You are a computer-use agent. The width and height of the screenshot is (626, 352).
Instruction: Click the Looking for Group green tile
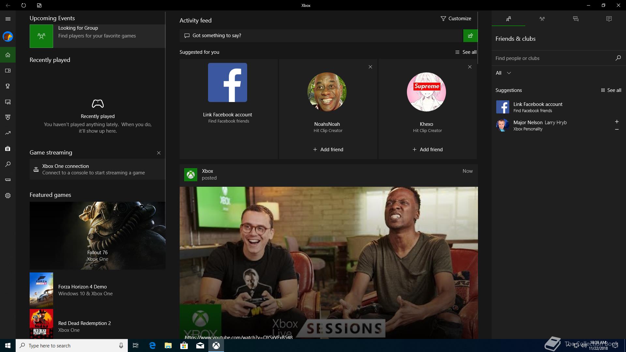[x=41, y=36]
